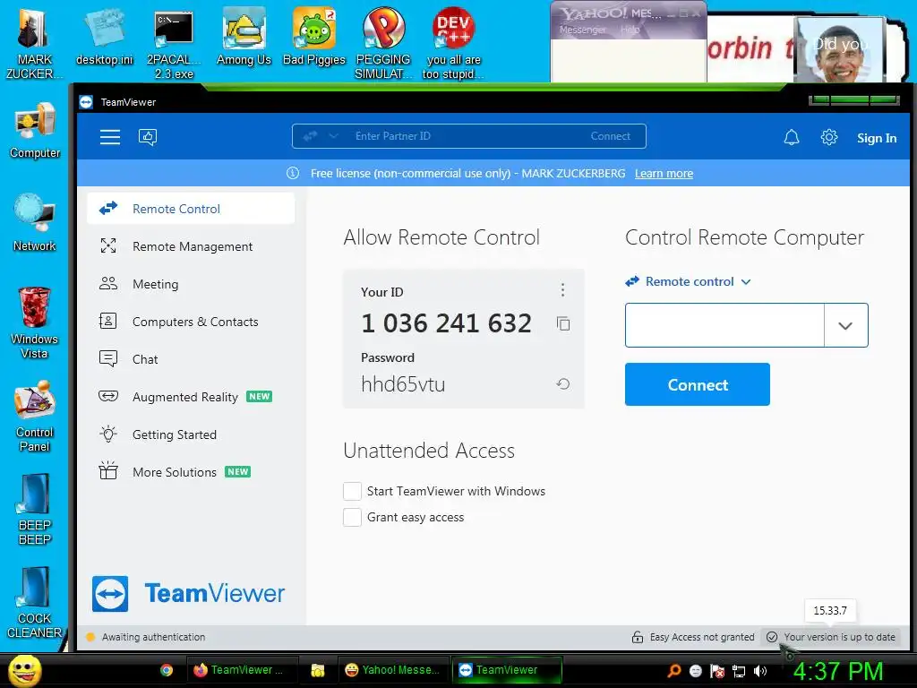
Task: Click the large blue Connect button
Action: [697, 384]
